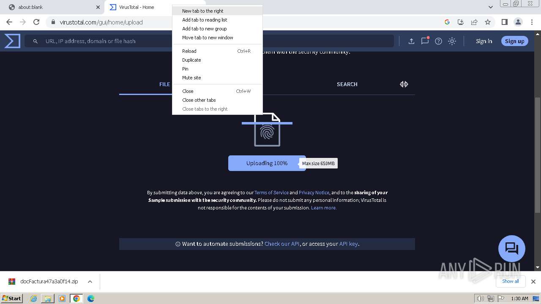Open the Windows Media Player taskbar icon

(62, 299)
